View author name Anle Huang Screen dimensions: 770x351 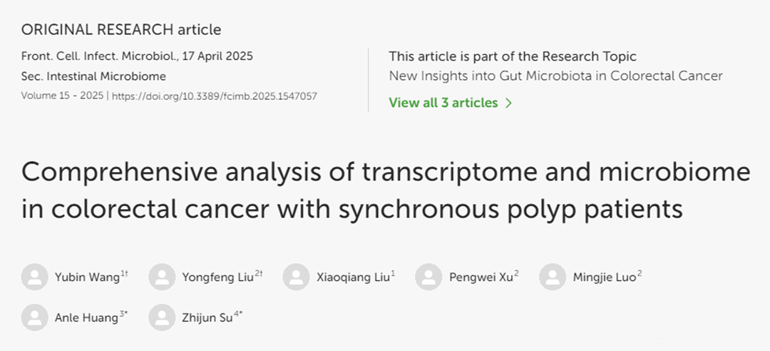[86, 318]
